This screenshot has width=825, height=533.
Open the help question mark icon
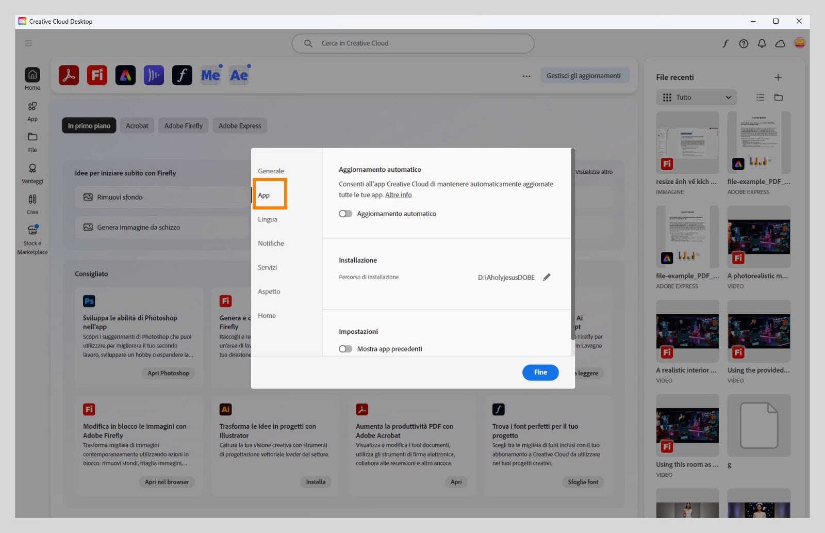click(x=744, y=44)
